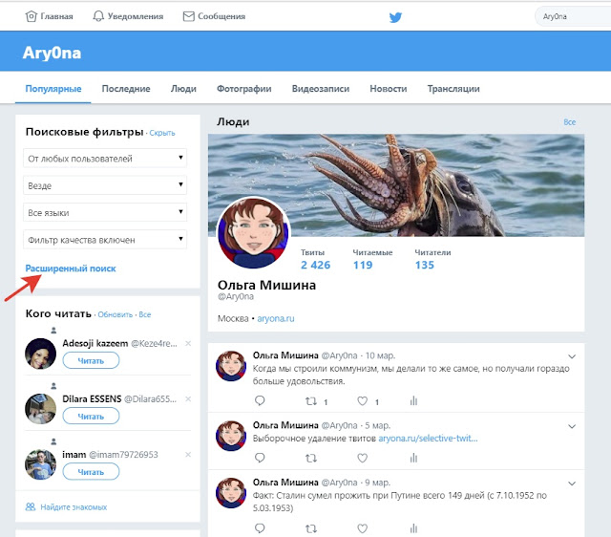Like the 5 мар. tweet

(363, 458)
